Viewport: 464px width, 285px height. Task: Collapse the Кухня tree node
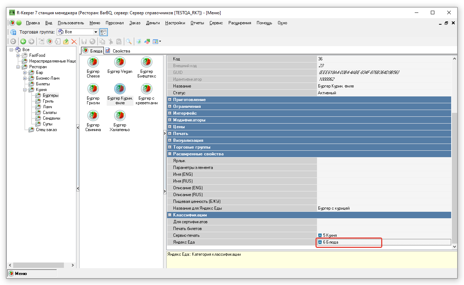[25, 90]
